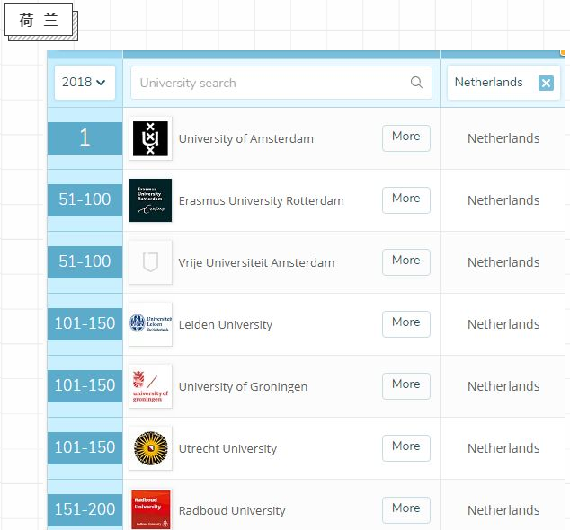Open the Utrecht University link

pos(228,448)
